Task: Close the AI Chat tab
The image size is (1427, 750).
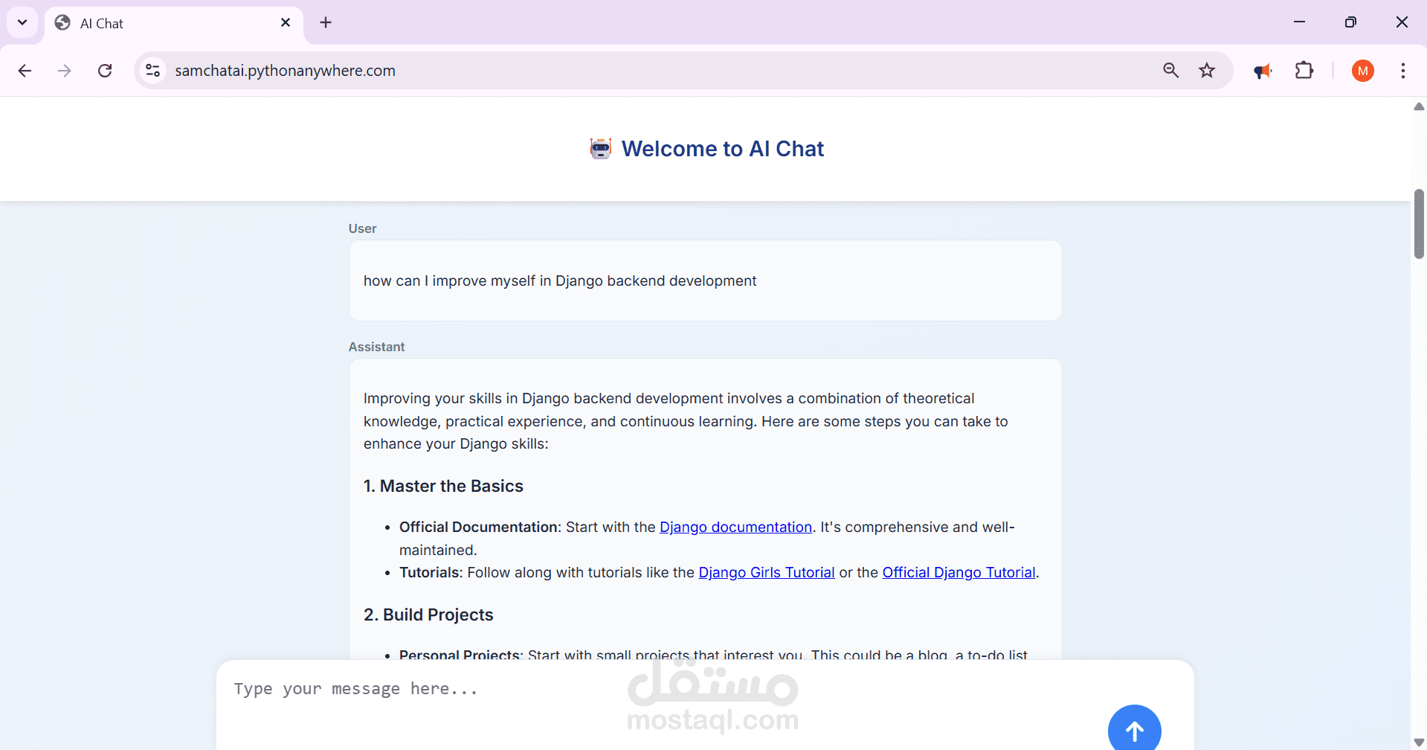Action: (286, 23)
